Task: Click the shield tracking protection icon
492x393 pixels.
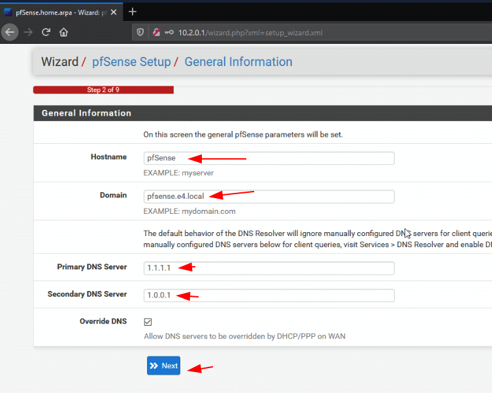Action: point(140,32)
